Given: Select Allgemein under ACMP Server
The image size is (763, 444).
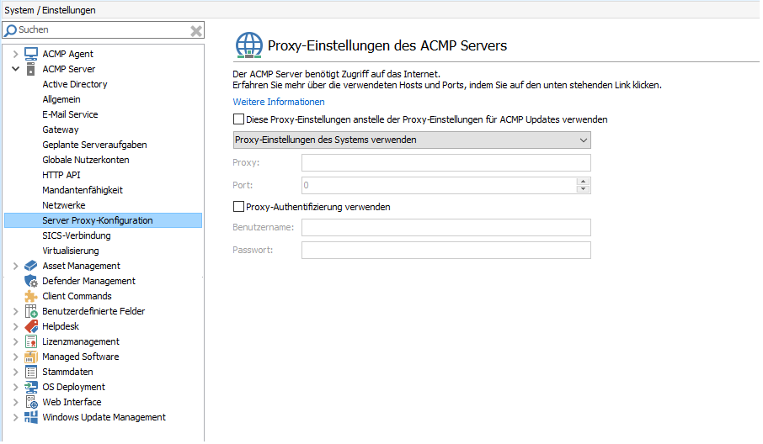Looking at the screenshot, I should 61,99.
